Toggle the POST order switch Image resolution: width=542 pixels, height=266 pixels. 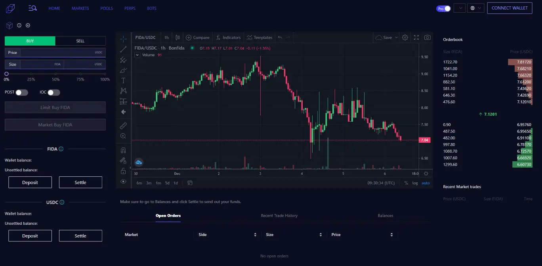point(22,92)
